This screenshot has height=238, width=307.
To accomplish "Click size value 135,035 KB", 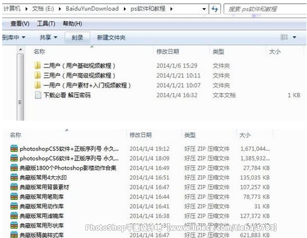I will click(x=255, y=178).
